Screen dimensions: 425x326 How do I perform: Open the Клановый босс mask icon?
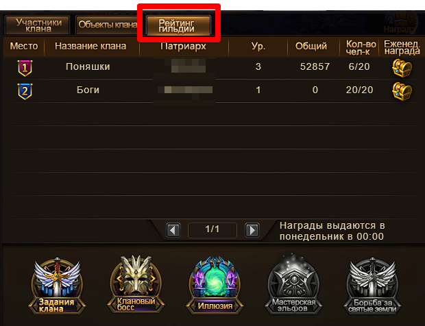136,284
